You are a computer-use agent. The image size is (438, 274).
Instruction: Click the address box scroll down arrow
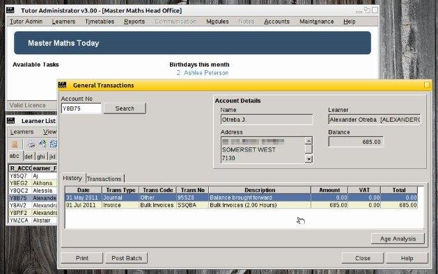coord(308,159)
